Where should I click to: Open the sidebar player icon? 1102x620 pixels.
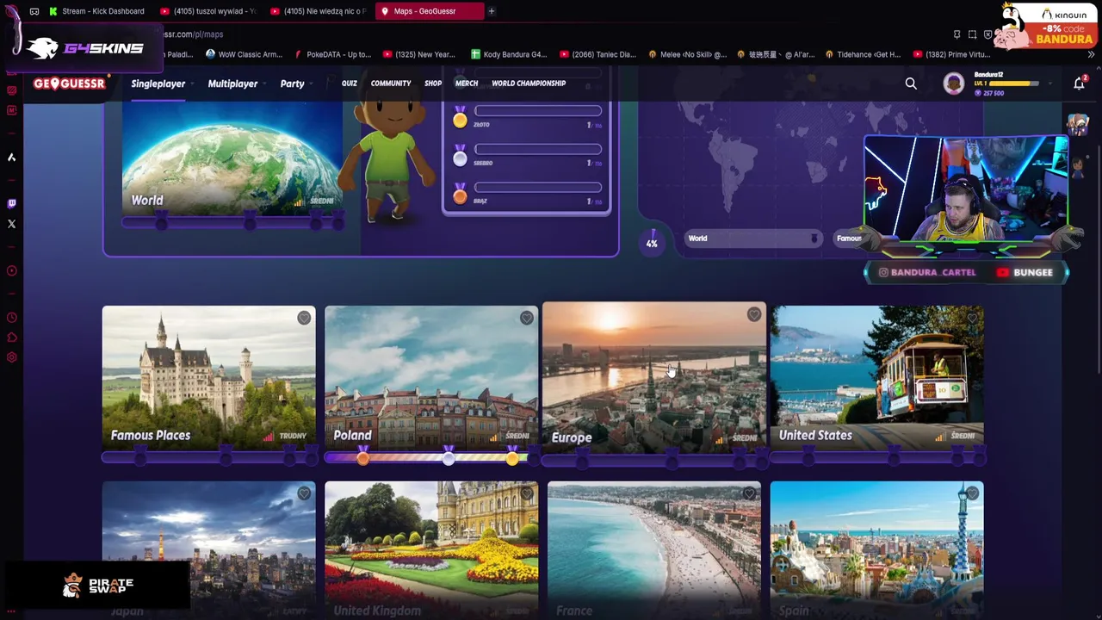click(x=11, y=271)
